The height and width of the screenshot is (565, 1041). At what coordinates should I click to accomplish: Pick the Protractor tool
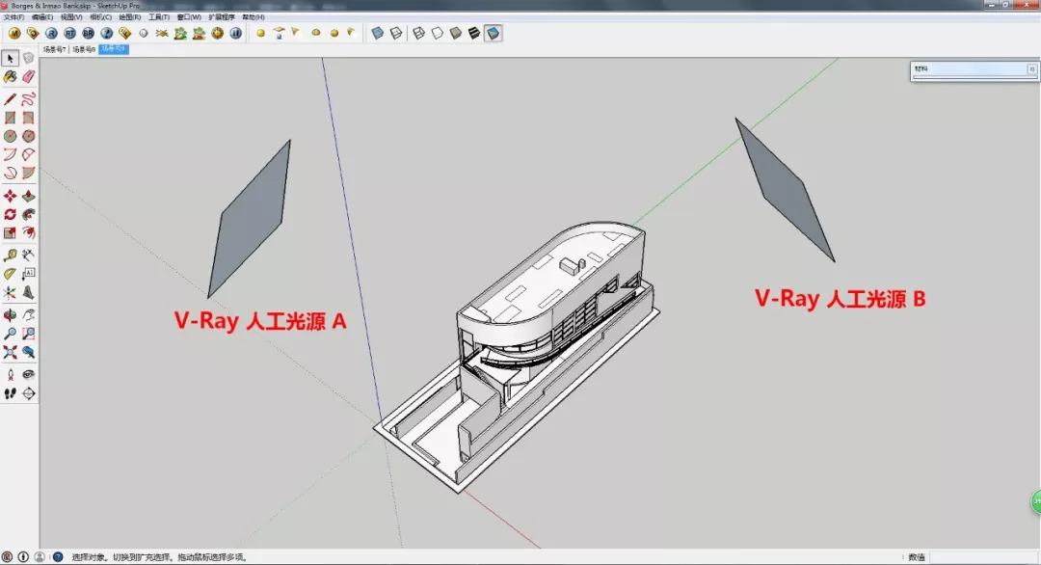[x=10, y=274]
